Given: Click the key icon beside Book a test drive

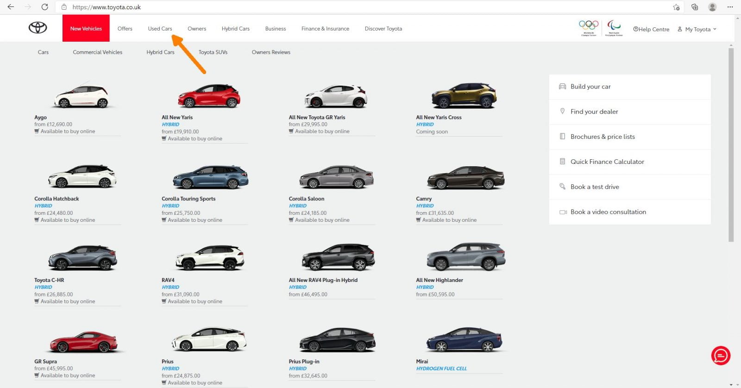Looking at the screenshot, I should (562, 186).
